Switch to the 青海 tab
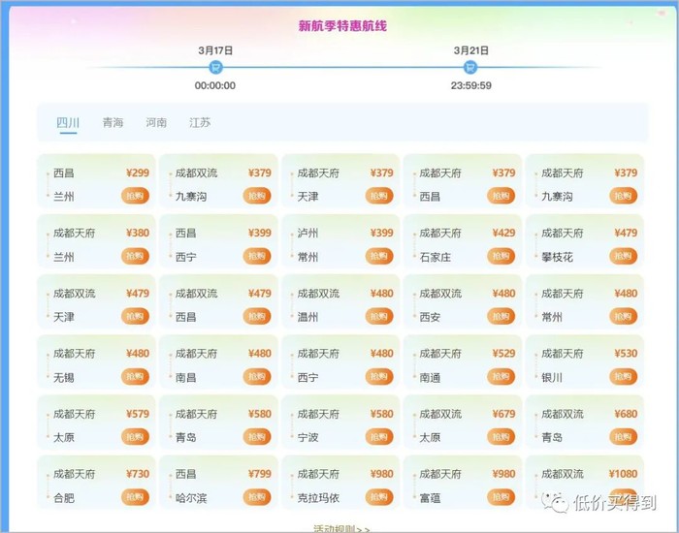The height and width of the screenshot is (533, 679). (113, 123)
